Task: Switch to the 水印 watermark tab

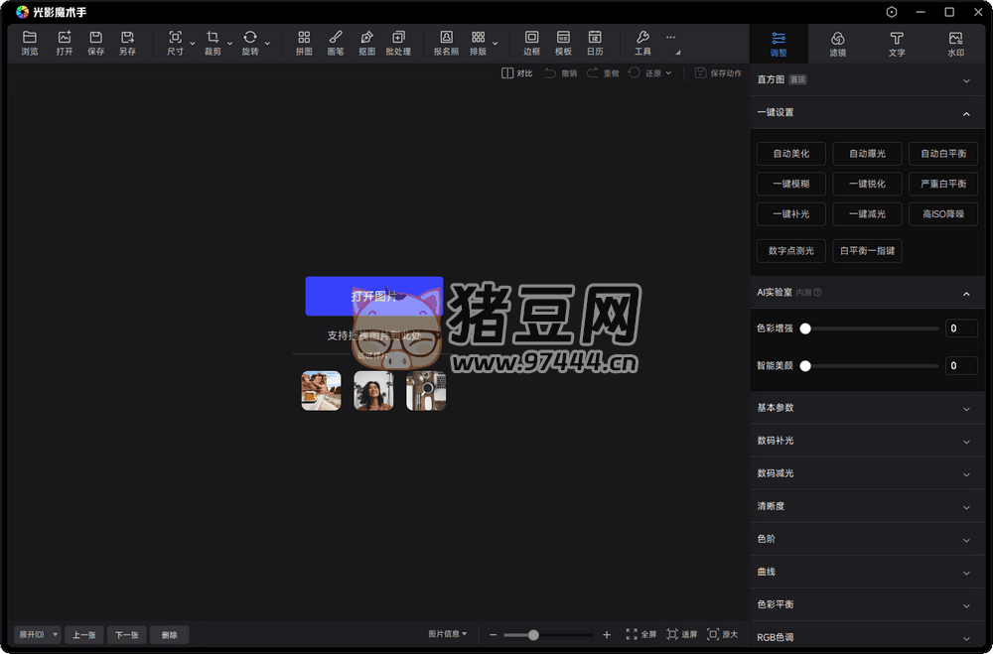Action: [955, 43]
